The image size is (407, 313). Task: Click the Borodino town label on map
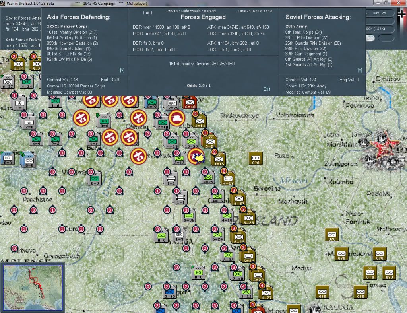point(267,189)
